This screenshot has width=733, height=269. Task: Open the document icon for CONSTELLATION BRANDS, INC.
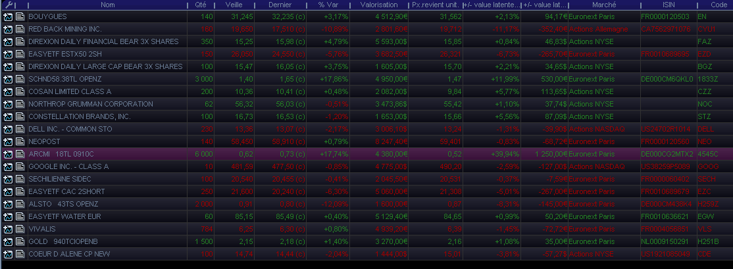click(x=20, y=116)
